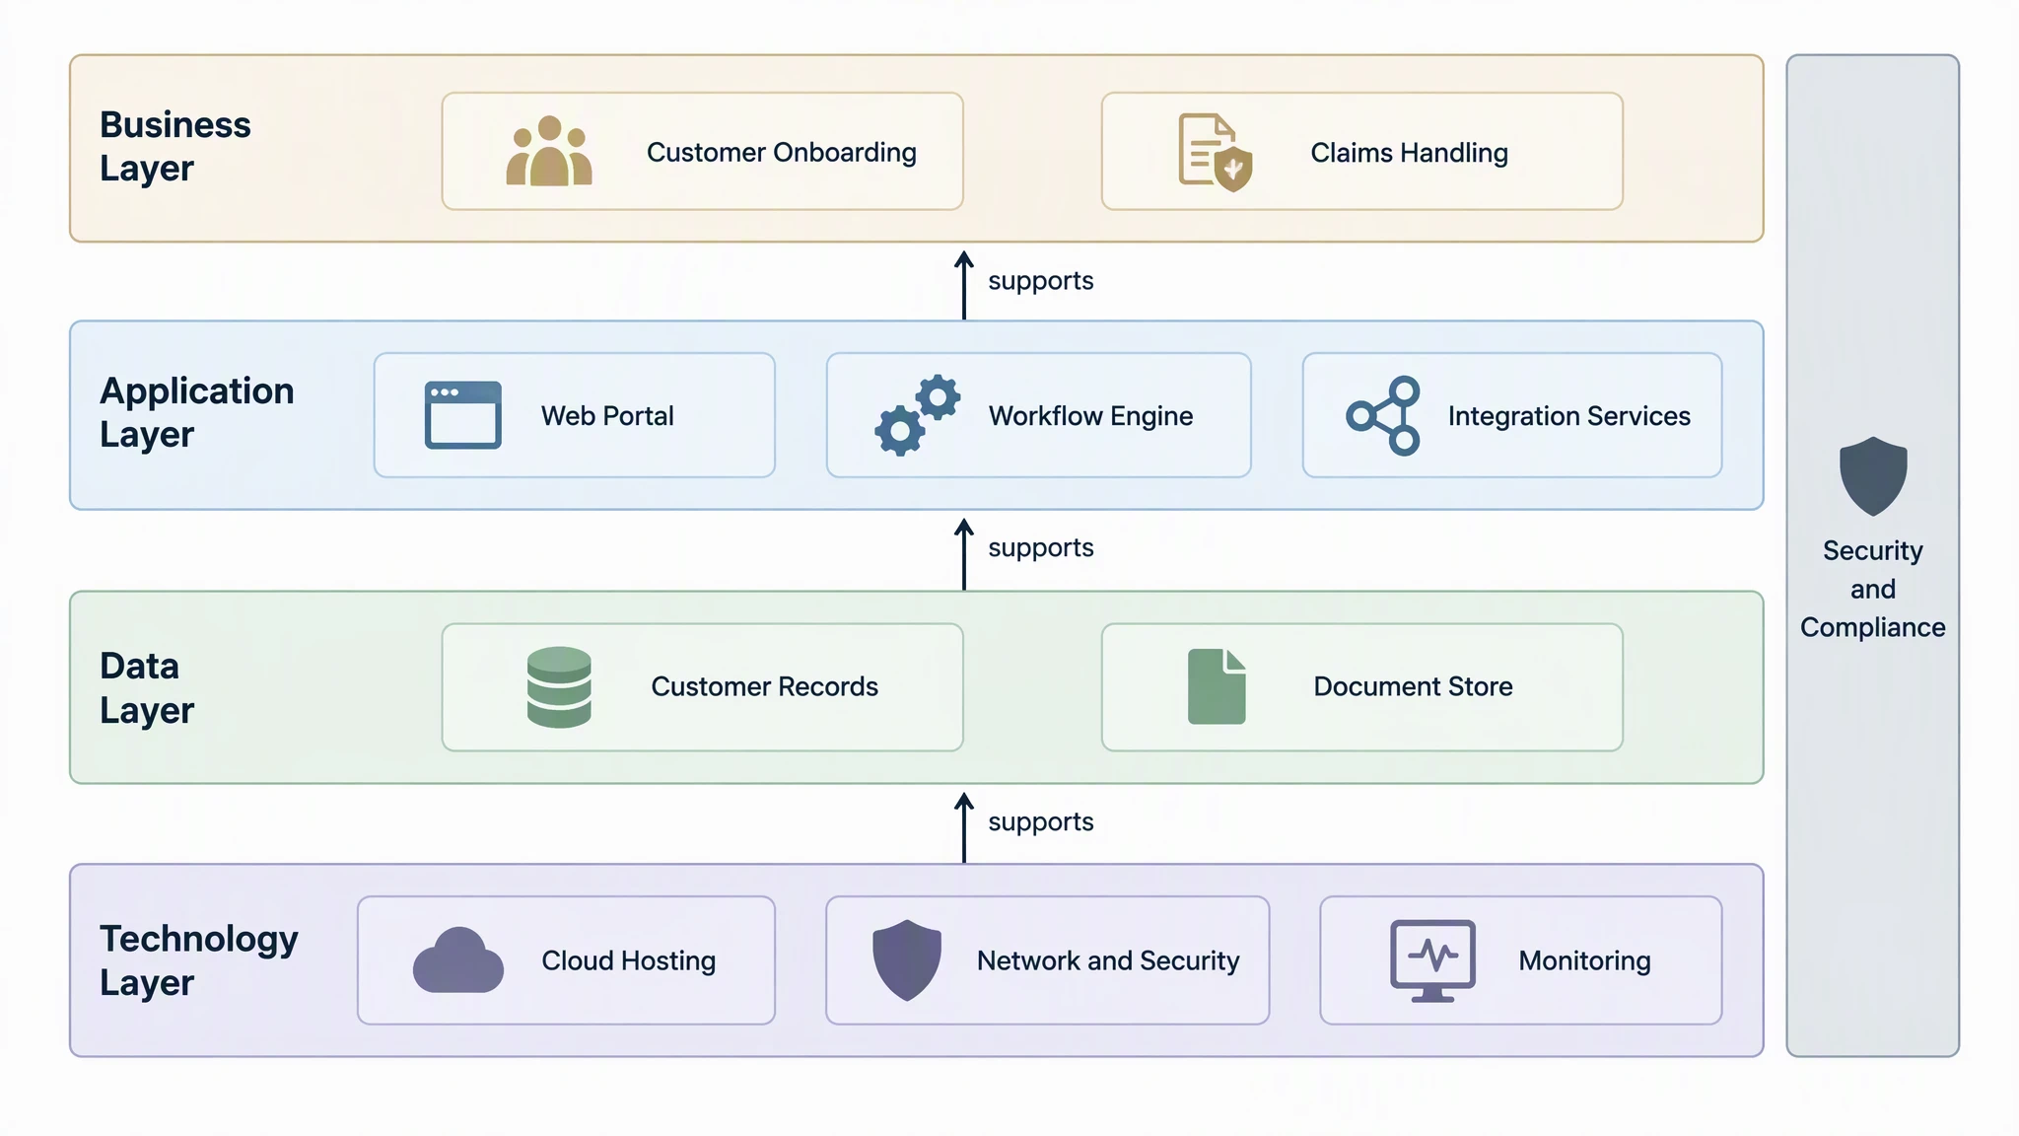Viewport: 2019px width, 1136px height.
Task: Select the Workflow Engine label
Action: (1091, 416)
